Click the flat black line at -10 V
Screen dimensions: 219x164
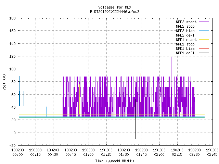click(x=112, y=139)
